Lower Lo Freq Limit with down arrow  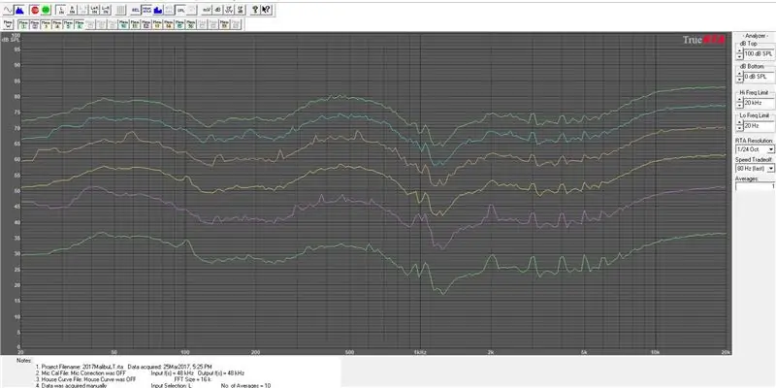pyautogui.click(x=739, y=128)
